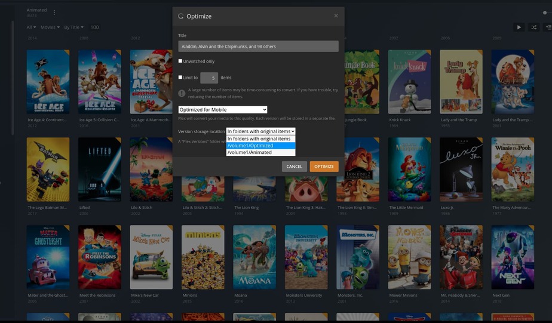Viewport: 552px width, 323px height.
Task: Open The Lion King II: Simba's Pride poster
Action: click(358, 170)
